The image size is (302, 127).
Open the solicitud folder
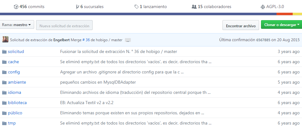point(16,51)
